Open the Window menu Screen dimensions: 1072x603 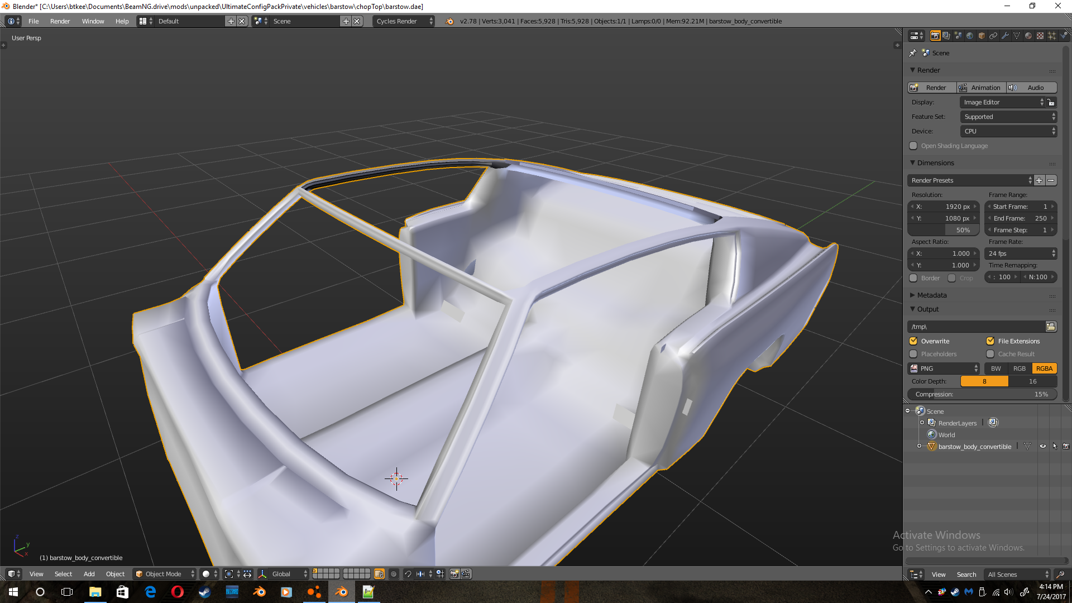coord(93,21)
